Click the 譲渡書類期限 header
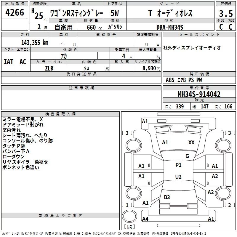The image size is (237, 237). (148, 34)
